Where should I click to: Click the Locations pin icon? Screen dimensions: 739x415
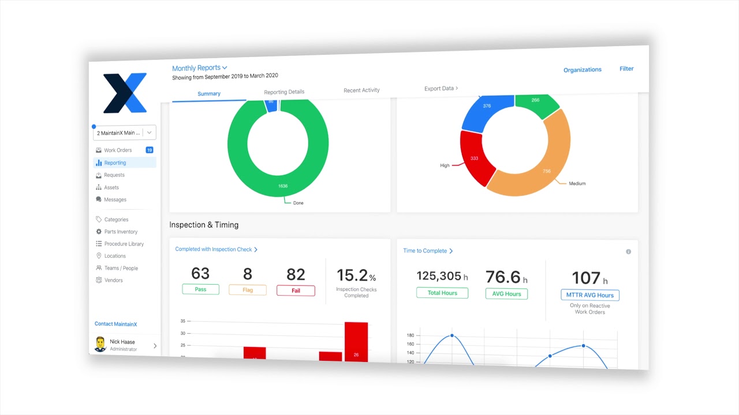click(x=99, y=256)
